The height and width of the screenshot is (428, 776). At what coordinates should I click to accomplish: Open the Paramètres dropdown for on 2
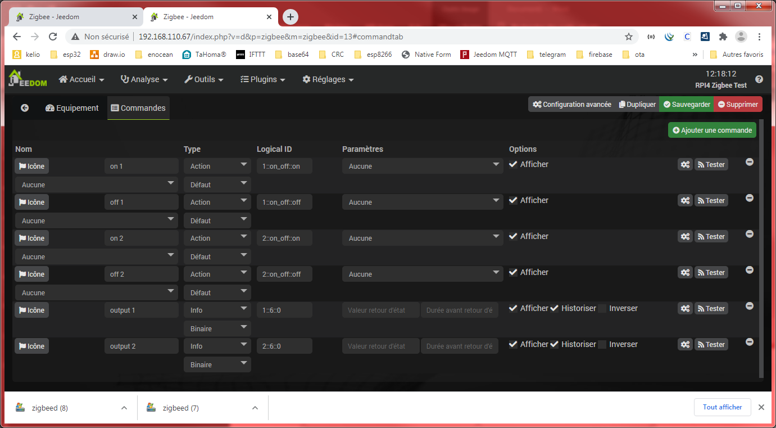(x=423, y=238)
